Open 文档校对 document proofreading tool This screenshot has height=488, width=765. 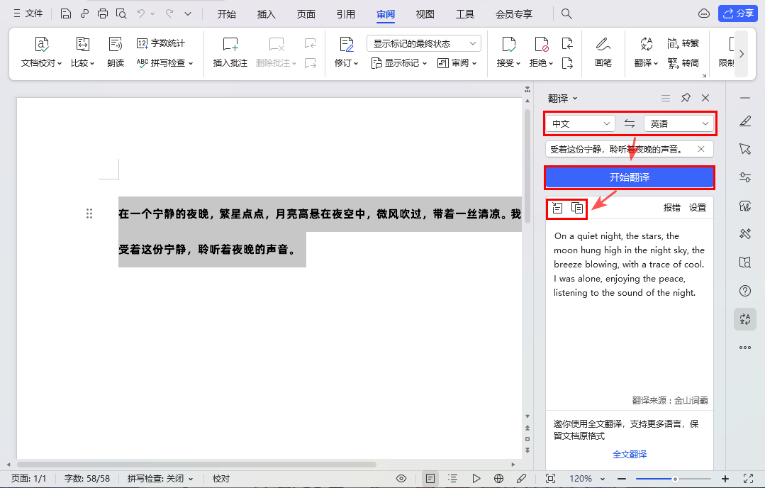tap(41, 52)
